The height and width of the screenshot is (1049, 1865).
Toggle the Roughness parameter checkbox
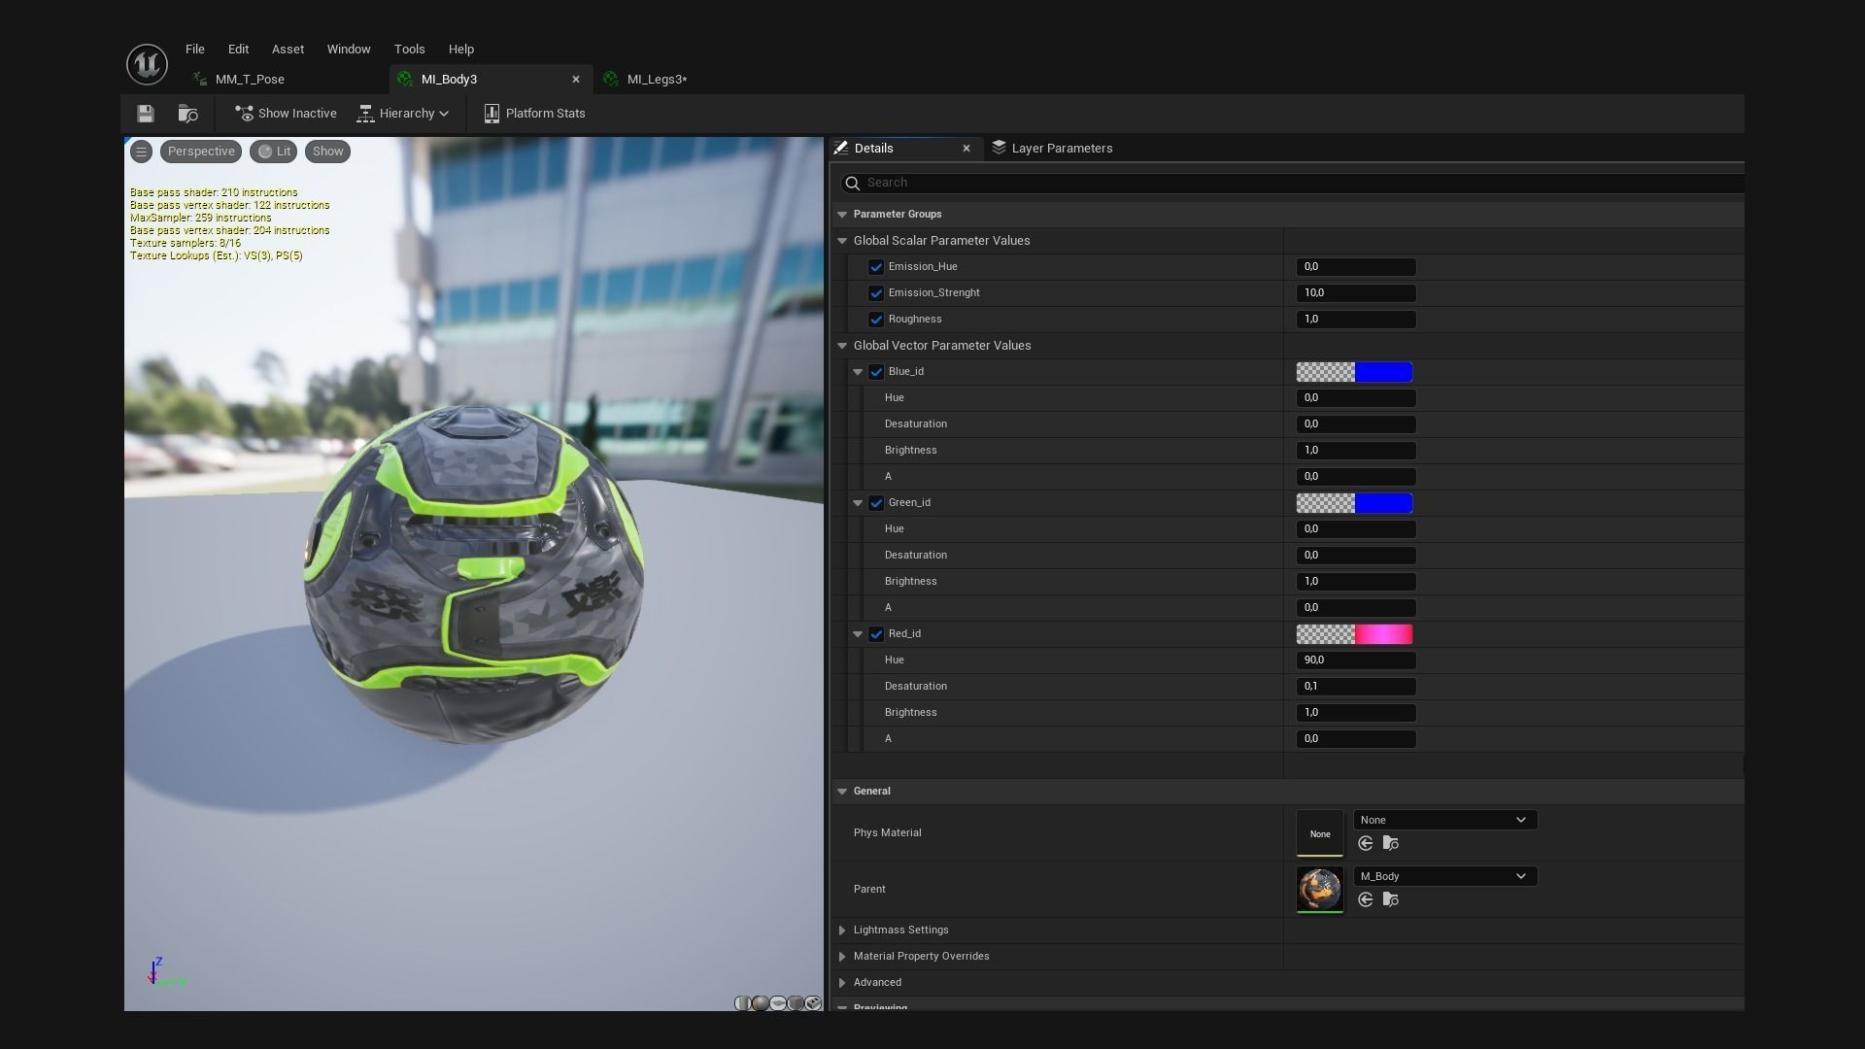pos(876,320)
